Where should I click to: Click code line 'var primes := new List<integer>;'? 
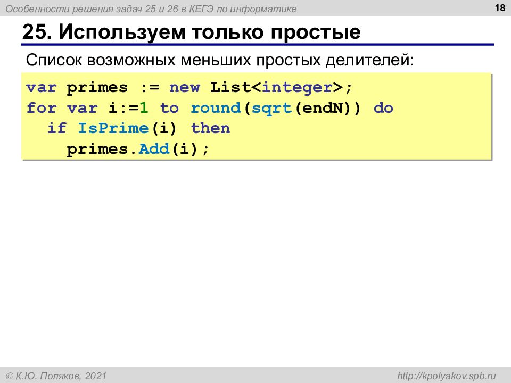click(189, 87)
